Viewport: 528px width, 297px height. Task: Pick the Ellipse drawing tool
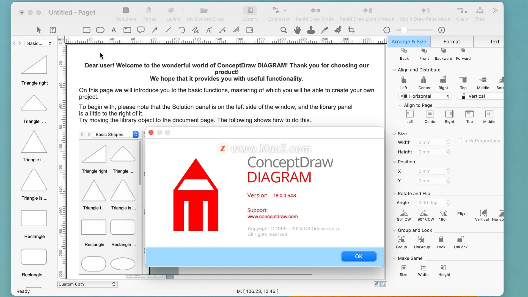pos(100,30)
